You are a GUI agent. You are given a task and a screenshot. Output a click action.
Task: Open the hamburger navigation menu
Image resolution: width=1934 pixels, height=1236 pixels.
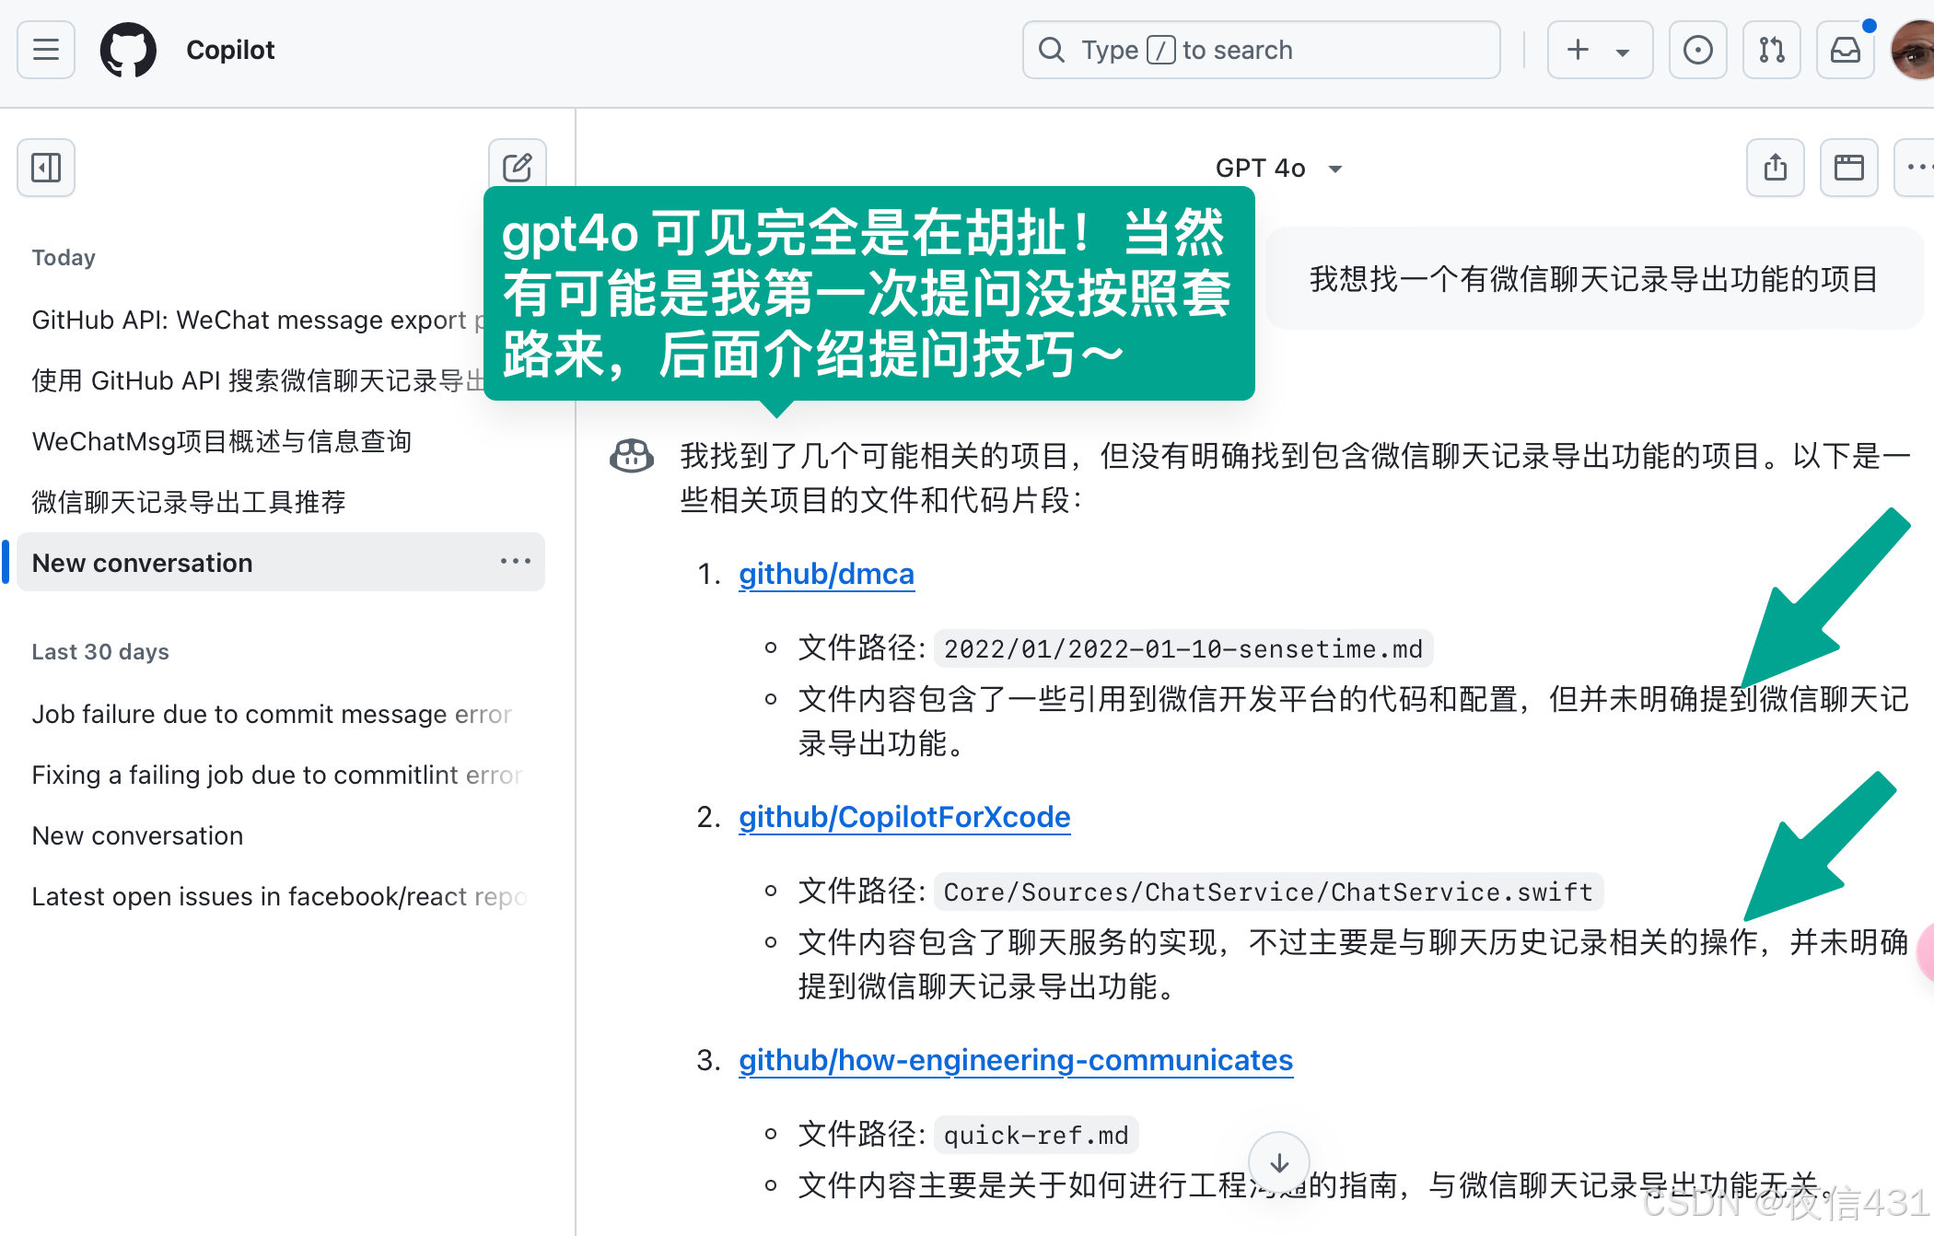click(46, 50)
